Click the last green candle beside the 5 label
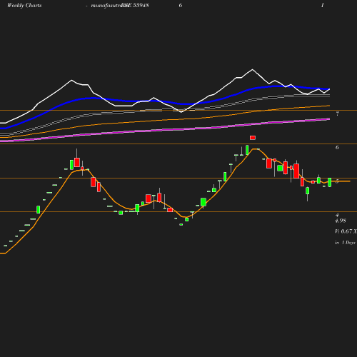 330,182
